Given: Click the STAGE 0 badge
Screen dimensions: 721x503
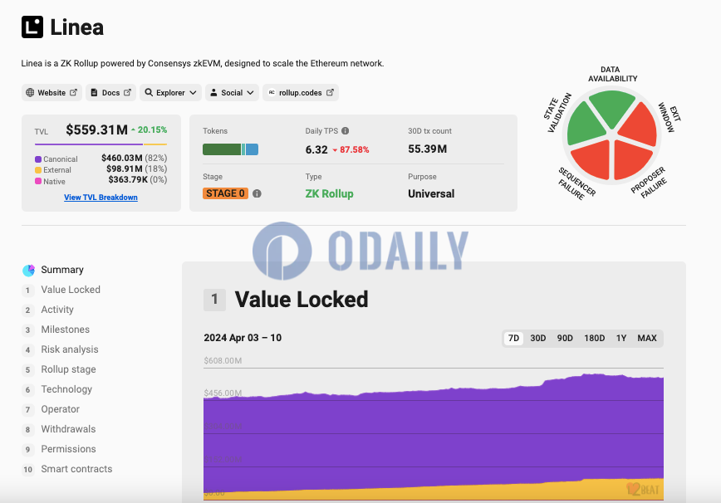Looking at the screenshot, I should tap(225, 193).
